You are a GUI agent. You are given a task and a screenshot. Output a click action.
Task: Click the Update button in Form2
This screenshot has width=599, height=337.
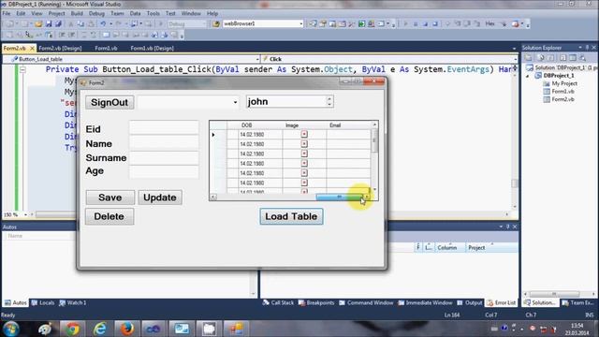(160, 198)
